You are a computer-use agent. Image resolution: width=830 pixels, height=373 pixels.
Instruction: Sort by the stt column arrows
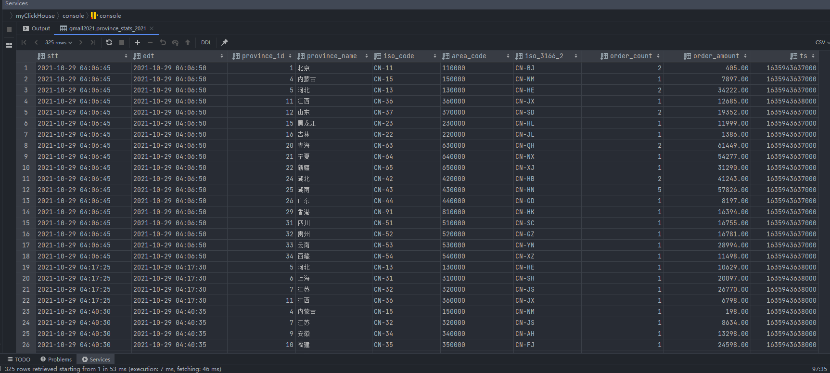[x=126, y=56]
